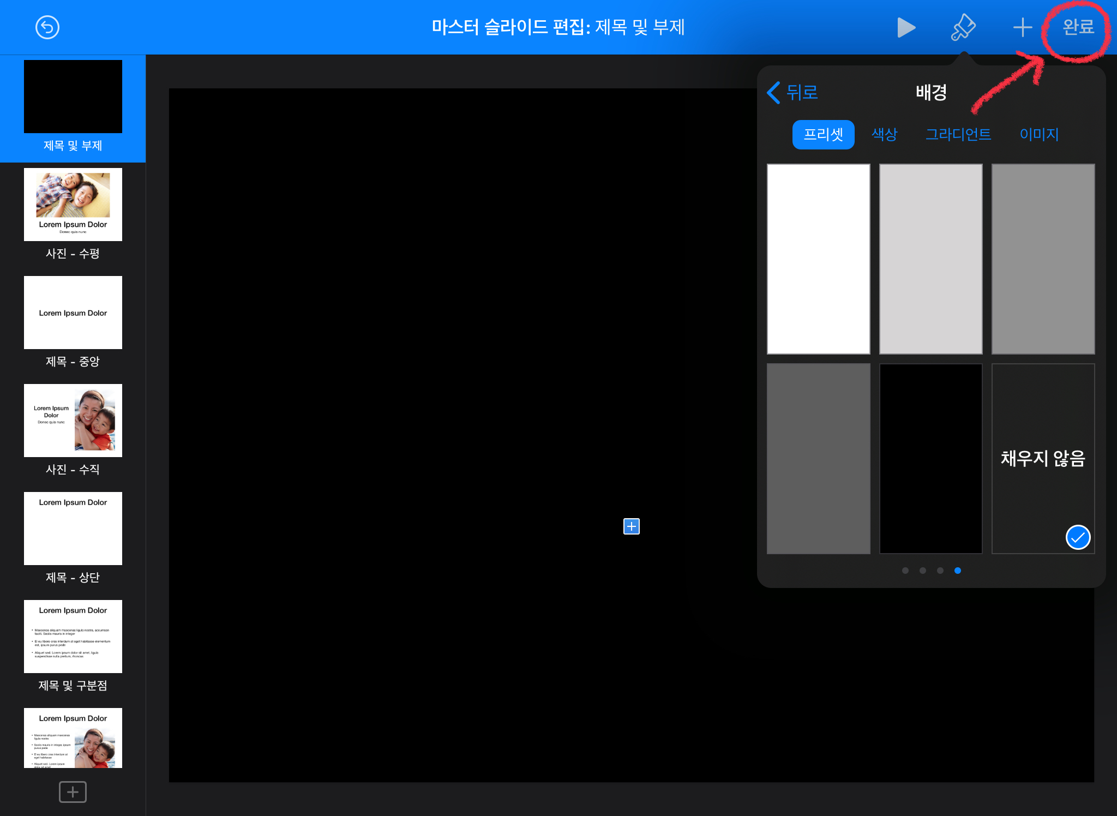Add a new master slide at the bottom of the sidebar
The height and width of the screenshot is (816, 1117).
(x=73, y=791)
